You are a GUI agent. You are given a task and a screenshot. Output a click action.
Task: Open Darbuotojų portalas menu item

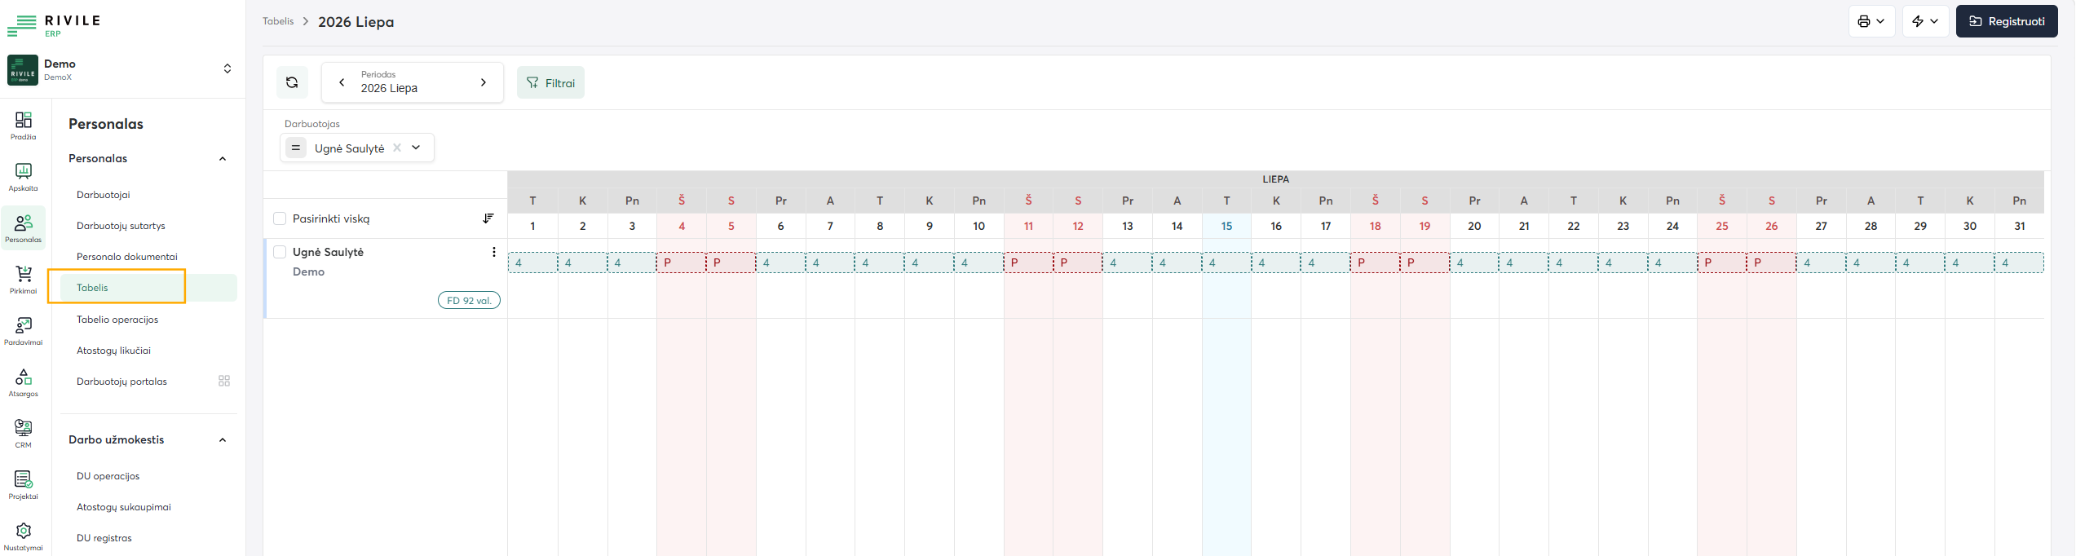[x=121, y=382]
